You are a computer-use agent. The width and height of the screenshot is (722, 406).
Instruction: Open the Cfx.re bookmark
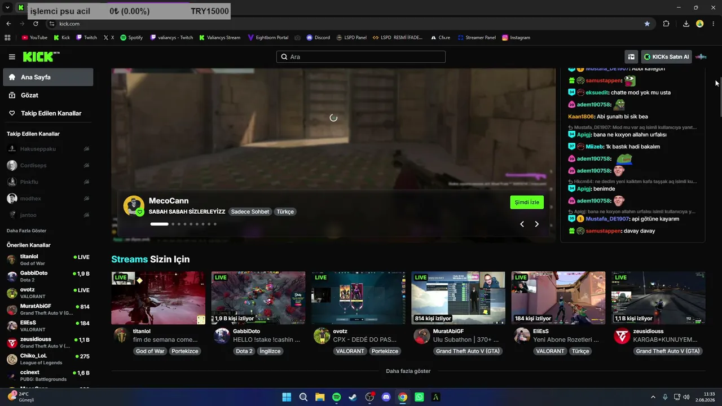(440, 38)
